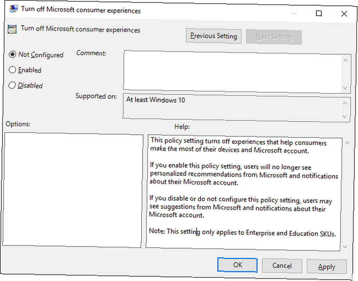The width and height of the screenshot is (358, 281).
Task: Click the 'If you enable this policy setting' paragraph
Action: point(243,174)
